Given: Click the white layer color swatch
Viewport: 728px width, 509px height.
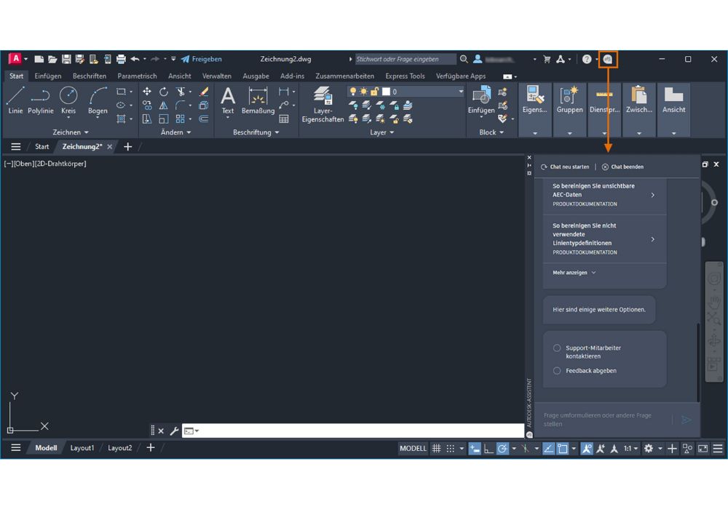Looking at the screenshot, I should 387,92.
